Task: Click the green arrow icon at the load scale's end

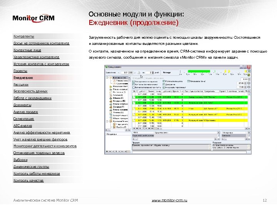Action: click(x=249, y=71)
